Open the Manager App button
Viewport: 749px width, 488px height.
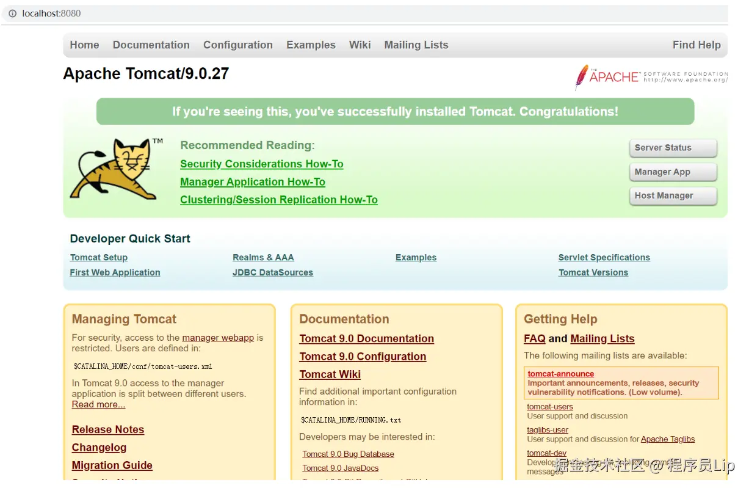click(x=673, y=172)
